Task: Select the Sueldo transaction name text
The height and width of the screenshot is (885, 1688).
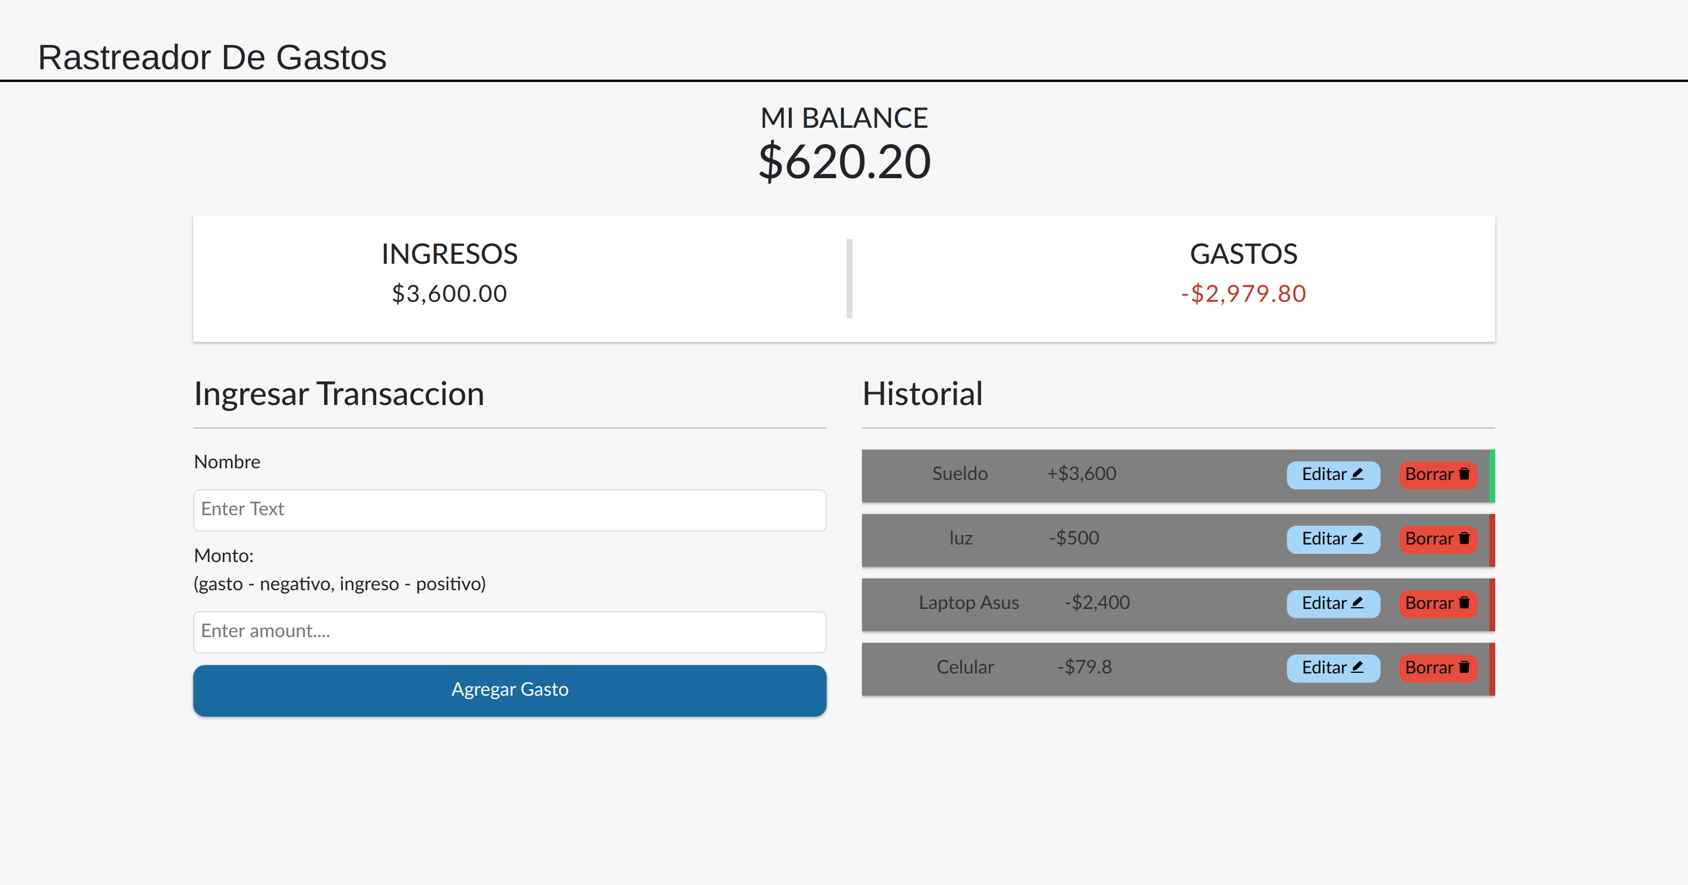Action: (x=959, y=474)
